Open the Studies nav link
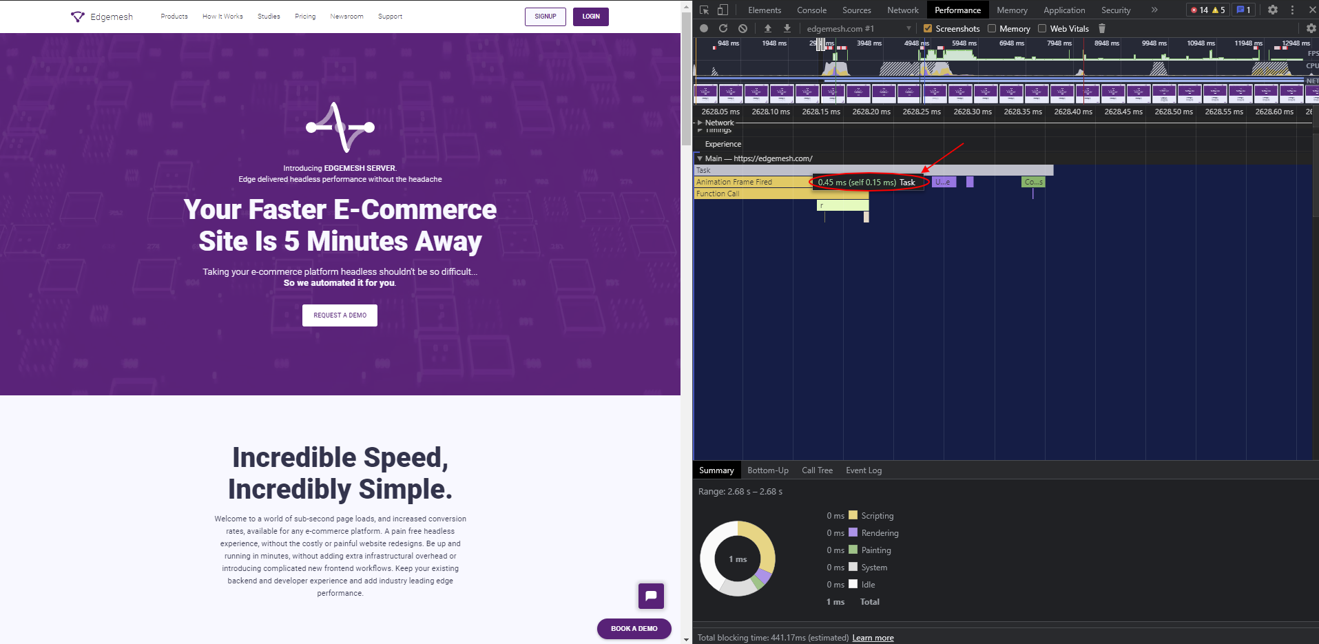 point(269,17)
